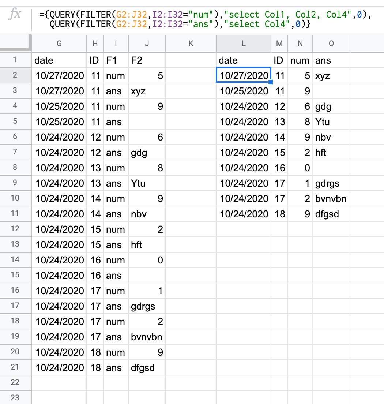Click cell J2 with value 5
Screen dimensions: 384x404
pyautogui.click(x=147, y=75)
